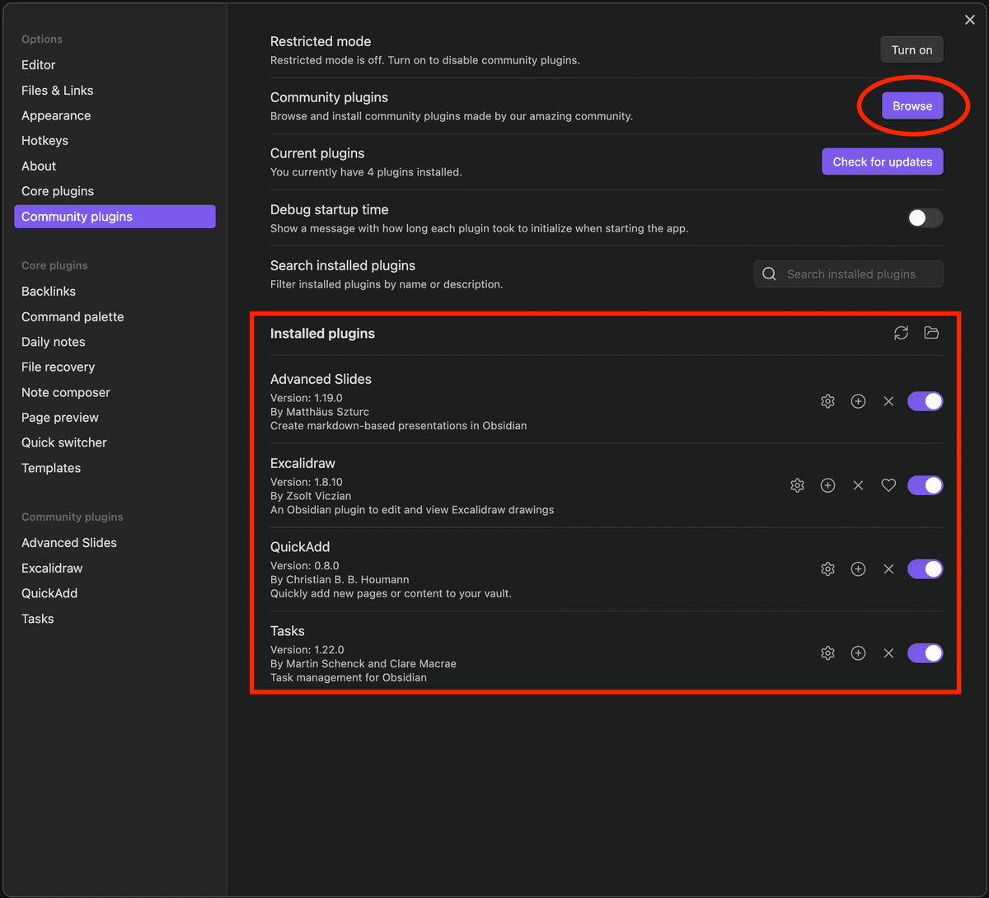This screenshot has height=898, width=989.
Task: Open the plugins folder icon
Action: pyautogui.click(x=931, y=333)
